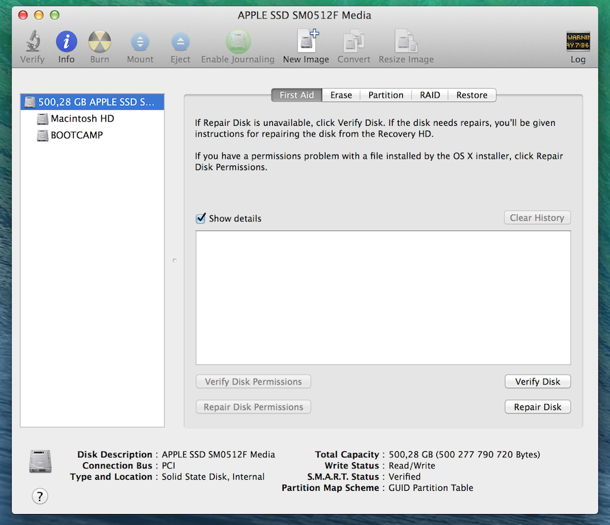Open help with the question mark button

[40, 496]
